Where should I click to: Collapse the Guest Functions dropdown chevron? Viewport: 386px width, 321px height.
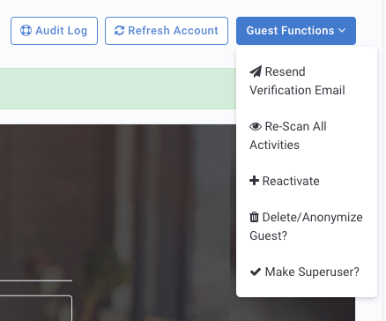(x=342, y=30)
